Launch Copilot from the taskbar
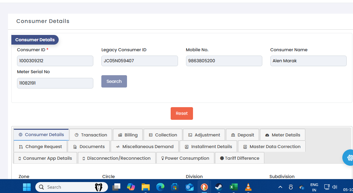The height and width of the screenshot is (193, 353). tap(131, 187)
